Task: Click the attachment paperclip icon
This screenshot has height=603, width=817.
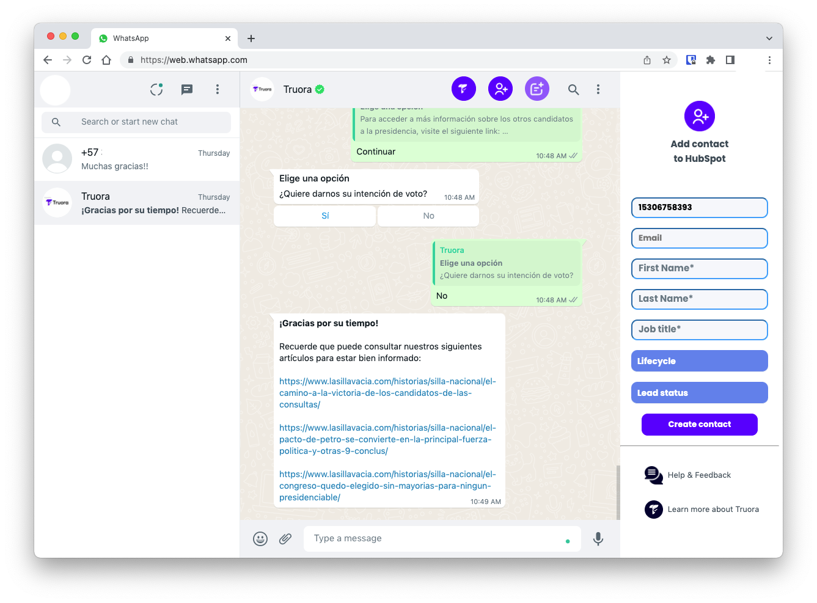Action: [285, 538]
